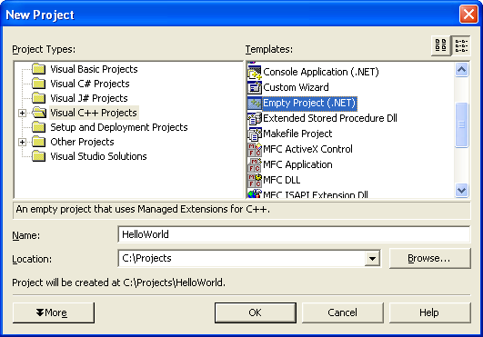Click the Setup and Deployment Projects folder icon
This screenshot has width=483, height=337.
pos(39,127)
